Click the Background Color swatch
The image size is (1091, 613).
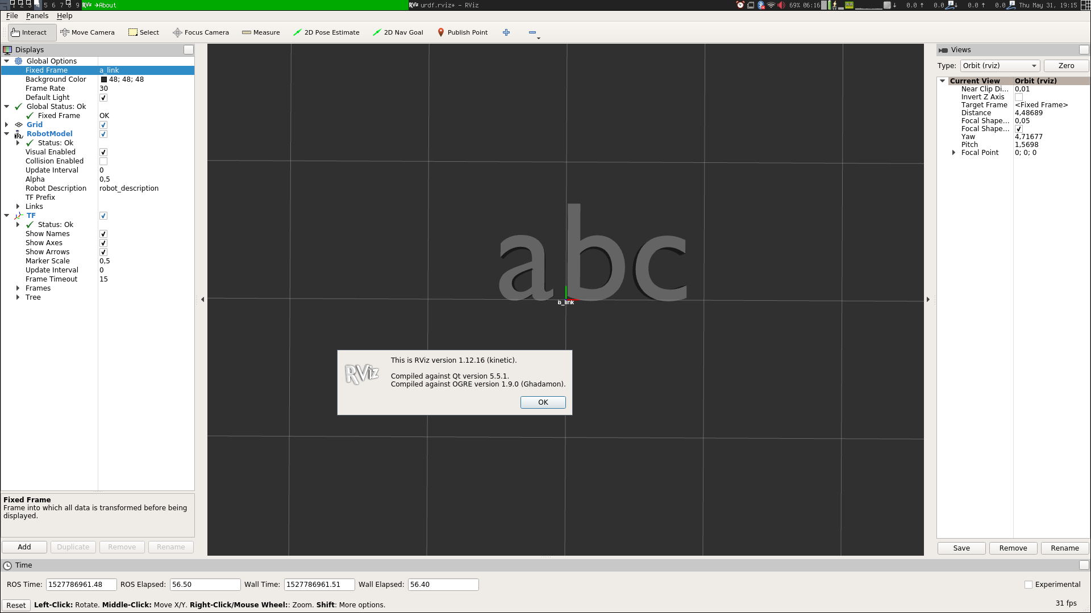(104, 79)
